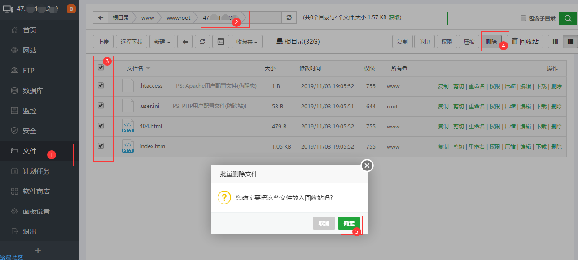Click the 计划任务 calendar icon

pyautogui.click(x=14, y=171)
